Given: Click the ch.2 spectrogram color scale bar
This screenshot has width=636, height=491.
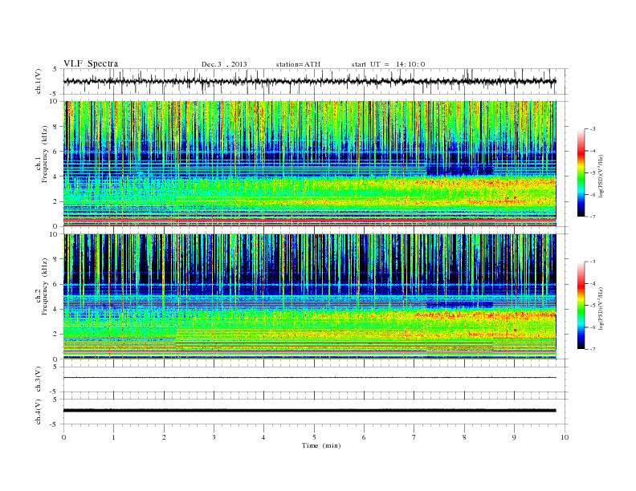Looking at the screenshot, I should [x=581, y=306].
